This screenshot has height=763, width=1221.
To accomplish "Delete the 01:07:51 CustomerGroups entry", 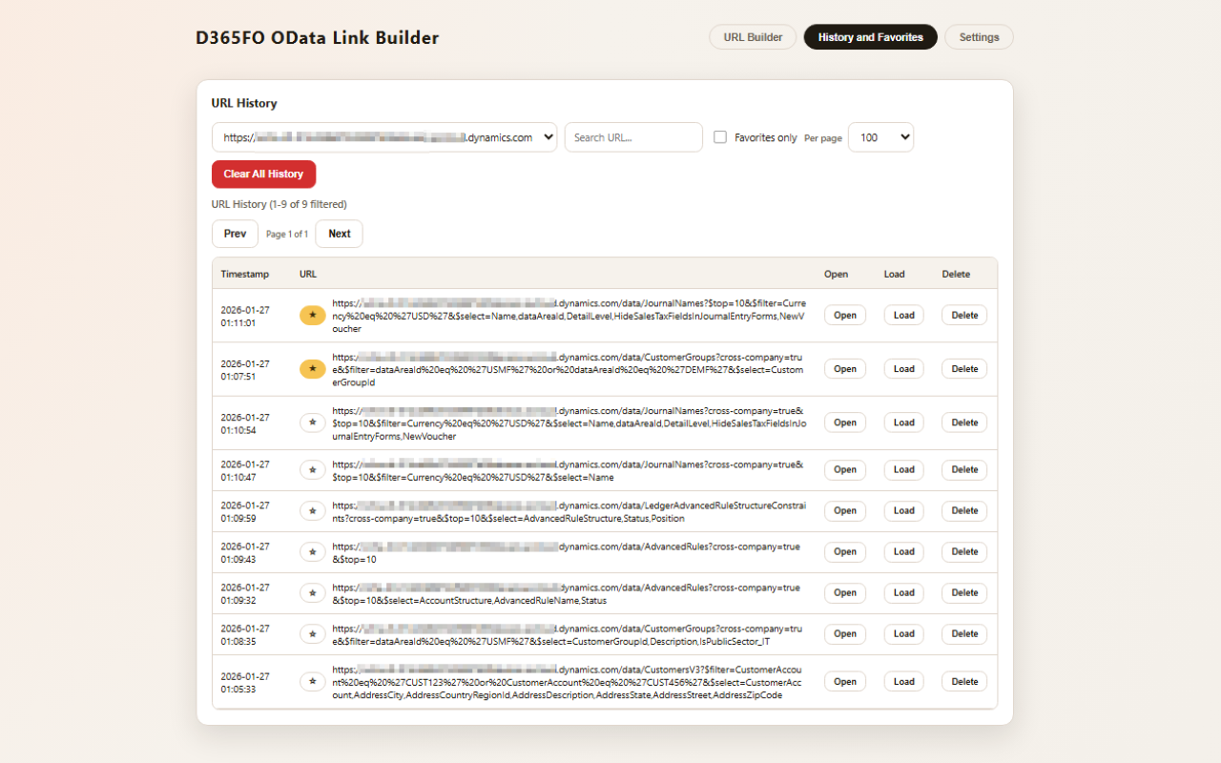I will [x=964, y=368].
